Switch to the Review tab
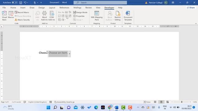The width and height of the screenshot is (198, 111). [88, 7]
